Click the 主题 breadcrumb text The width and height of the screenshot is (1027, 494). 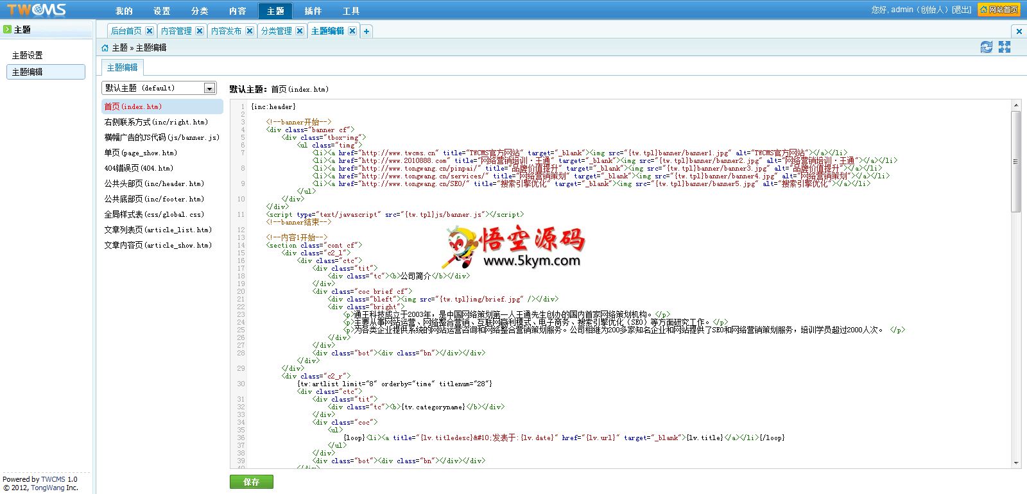point(120,47)
